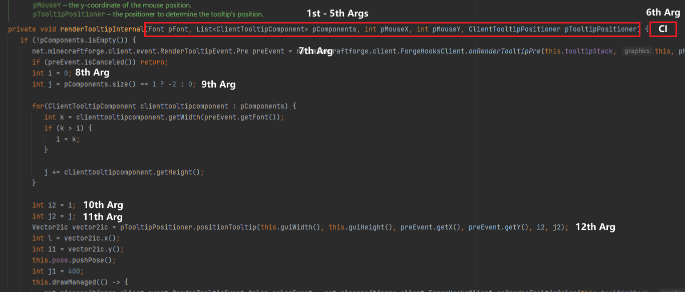
Task: Click the '6th Arg' annotation label
Action: [x=662, y=12]
